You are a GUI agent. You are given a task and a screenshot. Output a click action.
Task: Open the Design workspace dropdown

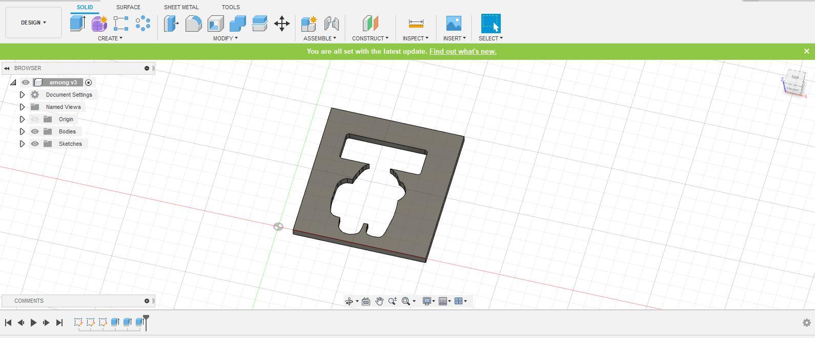(x=33, y=22)
